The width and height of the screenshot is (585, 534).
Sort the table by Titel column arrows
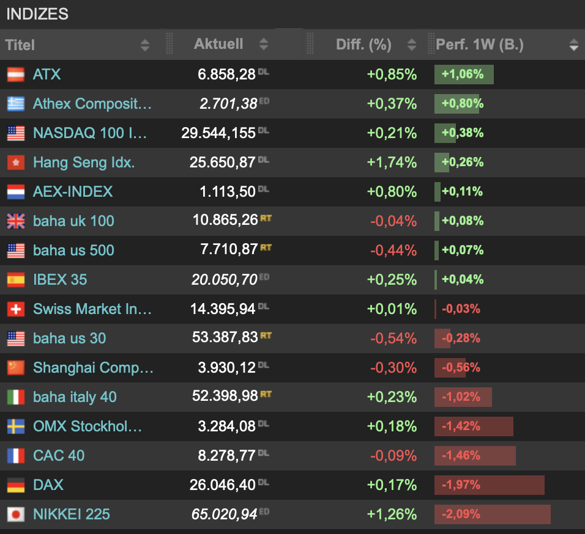pos(145,45)
